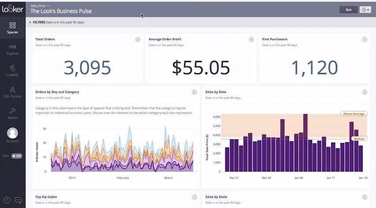
Task: Open the LookML sidebar icon
Action: pos(12,69)
